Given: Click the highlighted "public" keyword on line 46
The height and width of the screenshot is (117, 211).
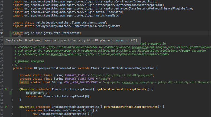Looking at the screenshot, I should [24, 82].
